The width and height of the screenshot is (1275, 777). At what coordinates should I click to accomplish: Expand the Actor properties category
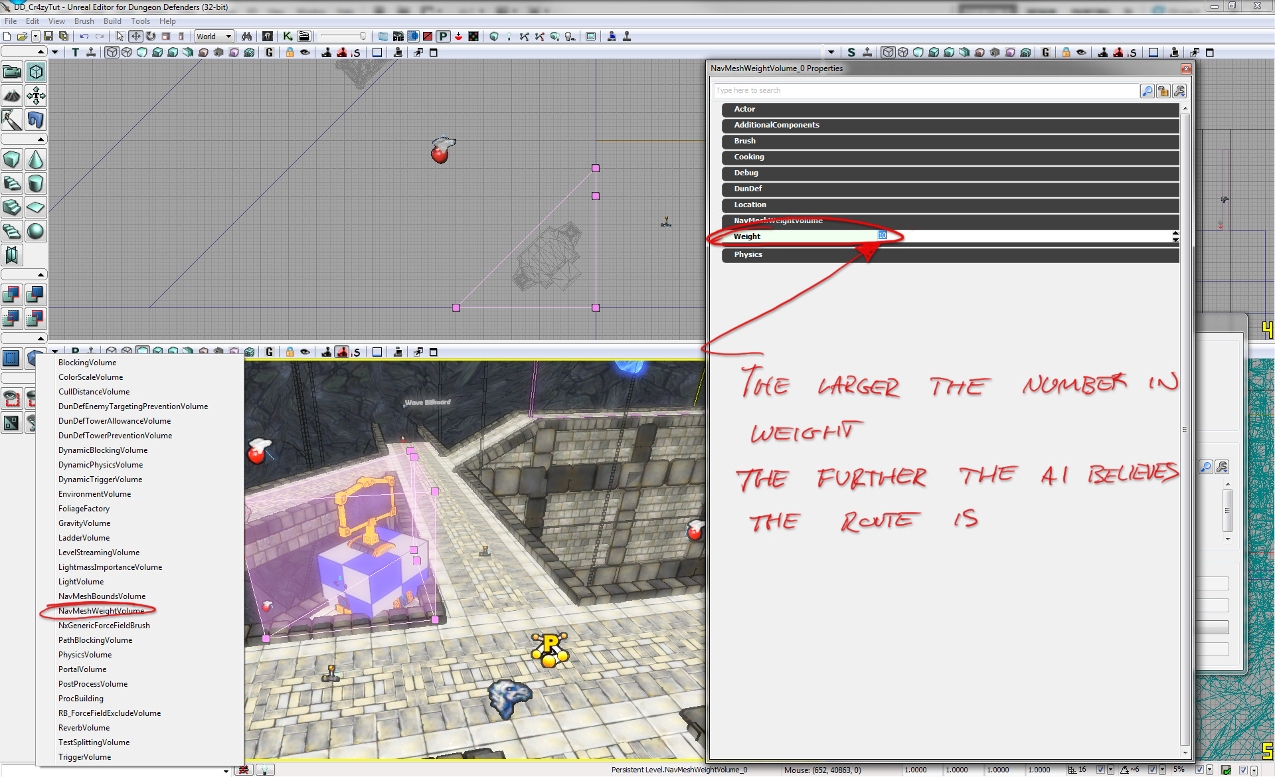coord(950,109)
